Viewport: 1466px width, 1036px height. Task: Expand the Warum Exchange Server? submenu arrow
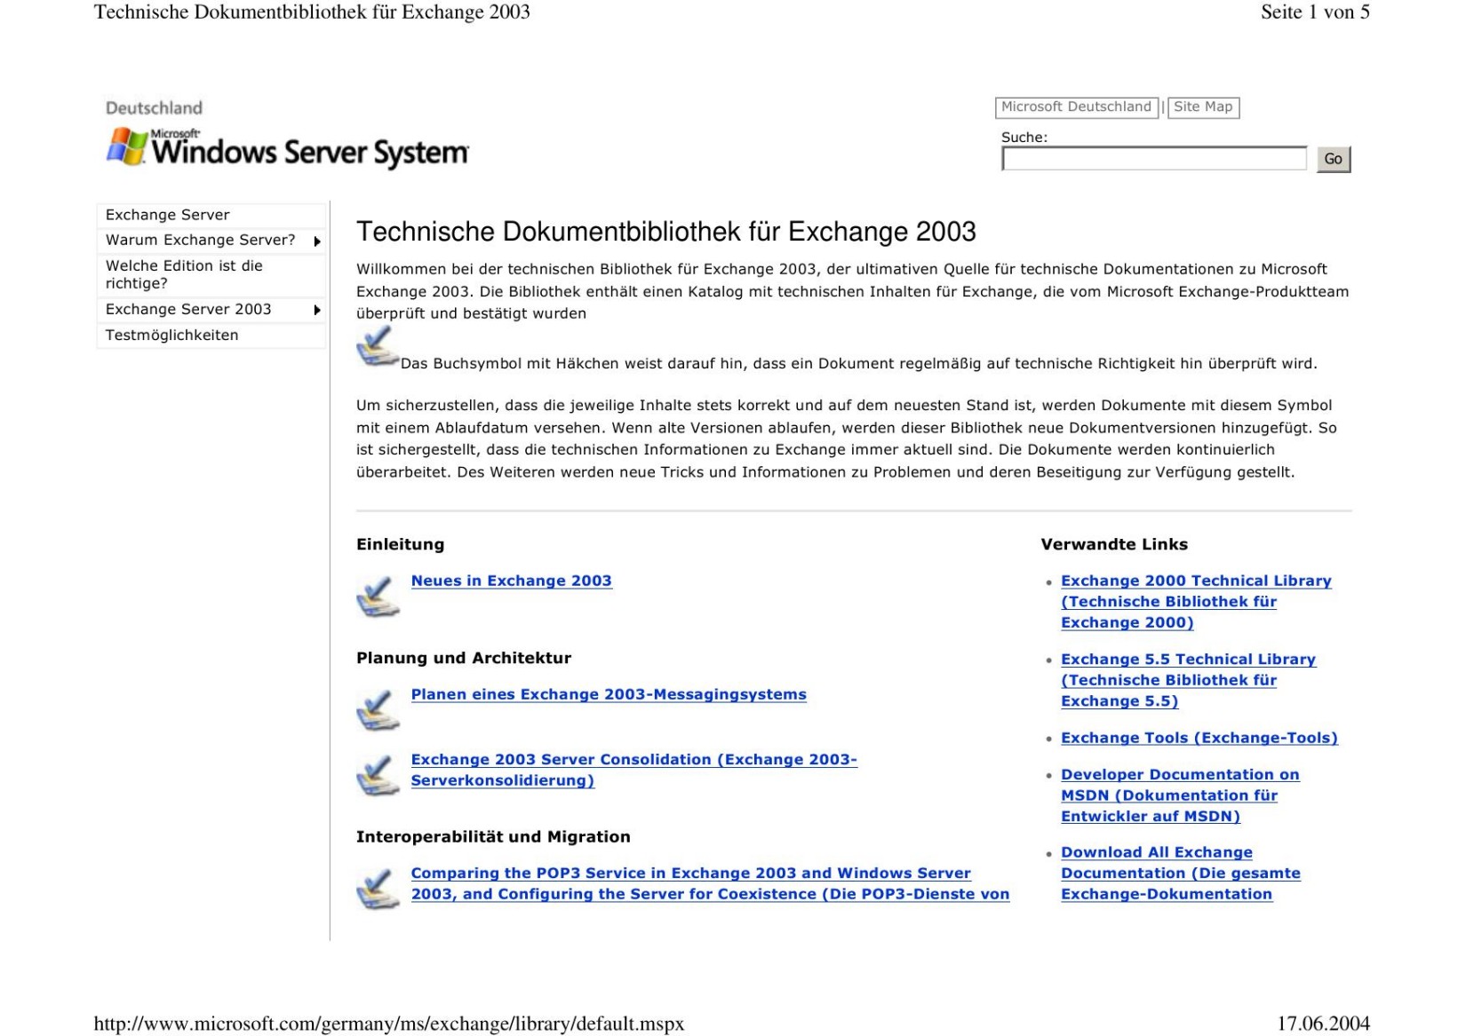(317, 241)
